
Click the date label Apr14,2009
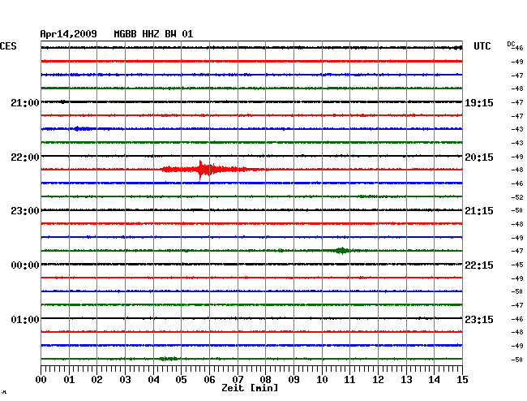coord(68,34)
